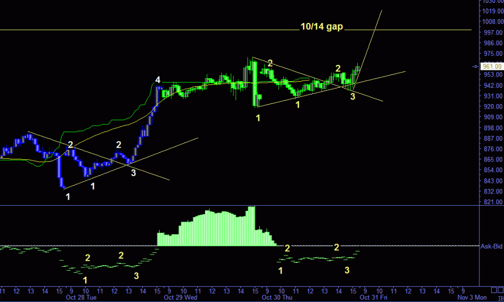
Task: Select the current price tag 961.00
Action: point(492,67)
